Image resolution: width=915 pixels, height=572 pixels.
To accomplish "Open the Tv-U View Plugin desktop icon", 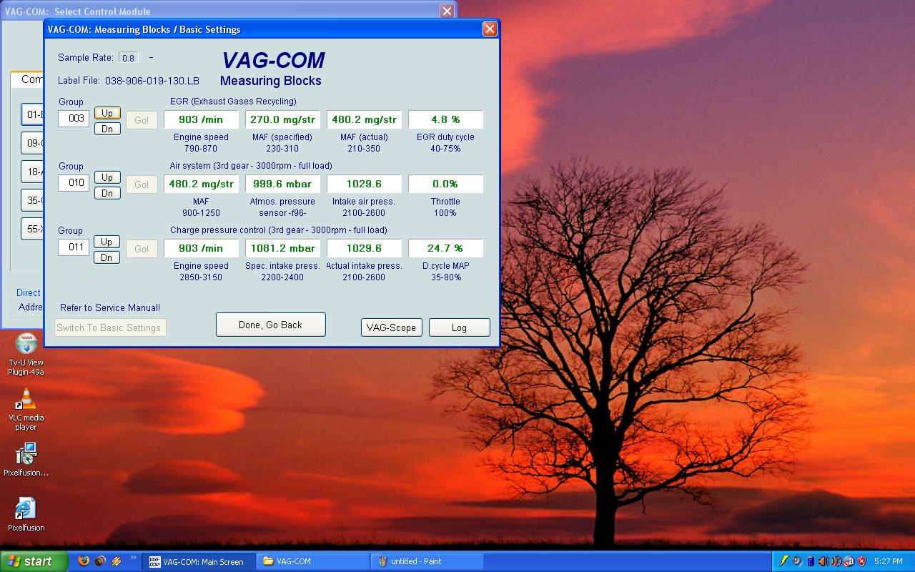I will 26,345.
